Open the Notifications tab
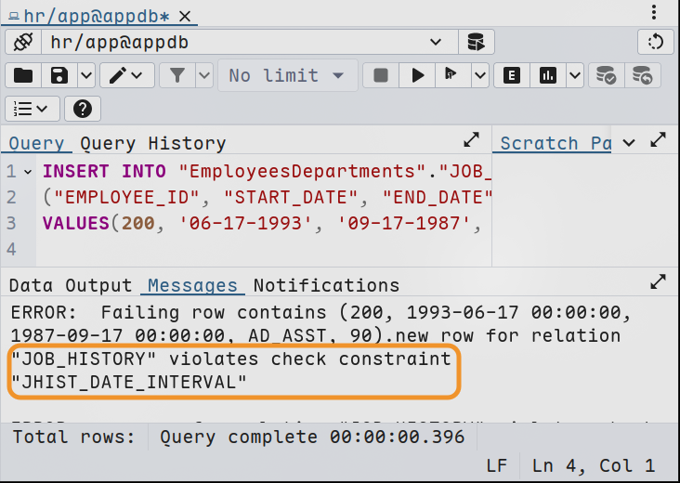680x483 pixels. tap(326, 285)
